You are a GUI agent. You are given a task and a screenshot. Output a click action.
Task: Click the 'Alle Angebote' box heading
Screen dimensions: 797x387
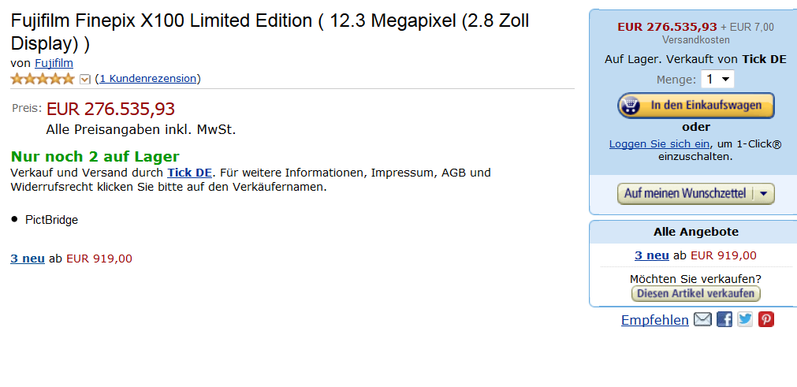coord(695,233)
